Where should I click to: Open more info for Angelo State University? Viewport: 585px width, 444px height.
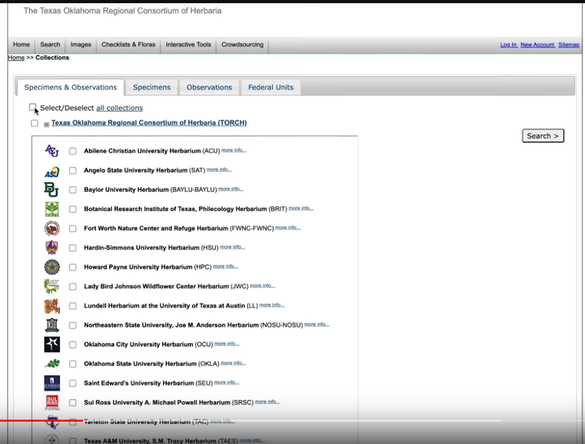pos(219,170)
